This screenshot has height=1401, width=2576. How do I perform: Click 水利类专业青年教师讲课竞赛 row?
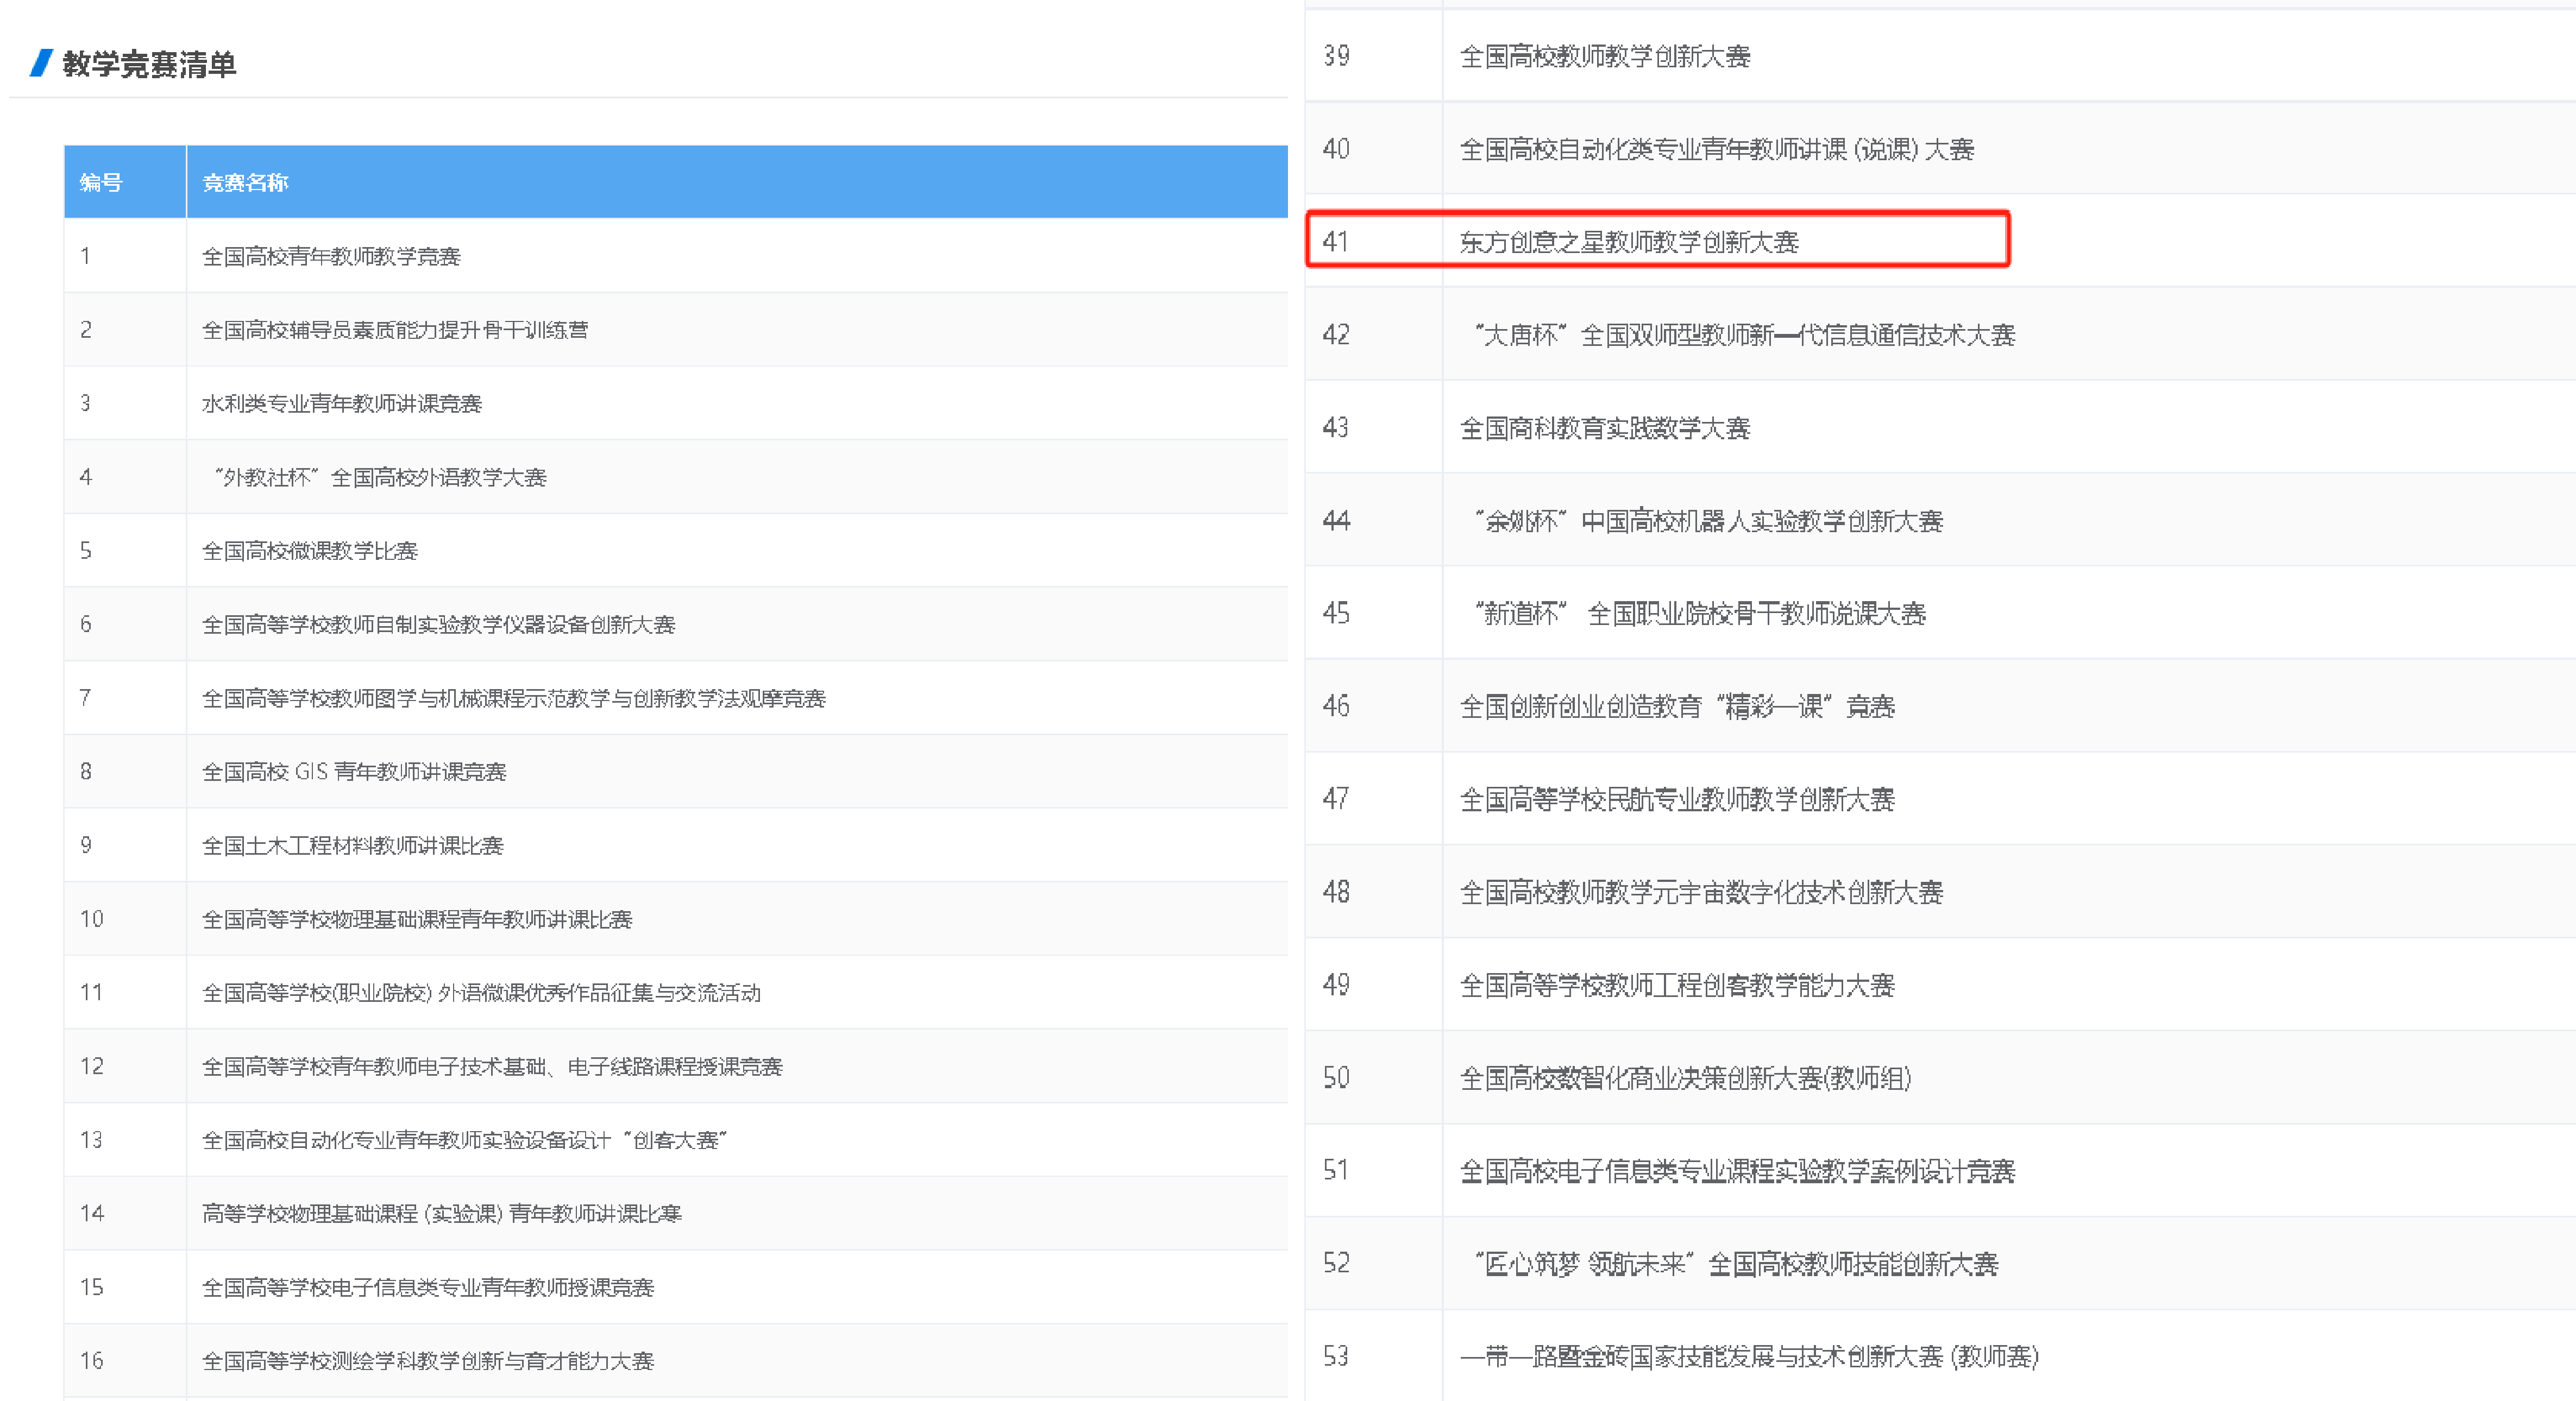[342, 403]
